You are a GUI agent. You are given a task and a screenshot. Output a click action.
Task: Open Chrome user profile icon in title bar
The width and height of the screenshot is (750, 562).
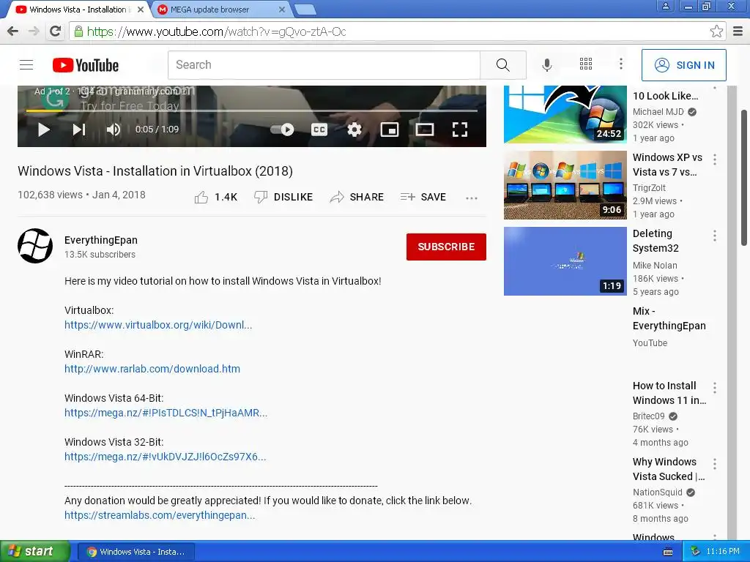(x=665, y=6)
